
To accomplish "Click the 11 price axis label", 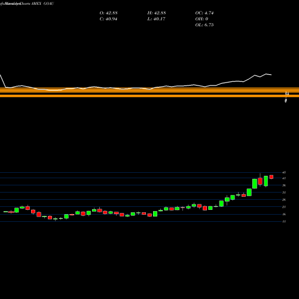I will [x=284, y=221].
